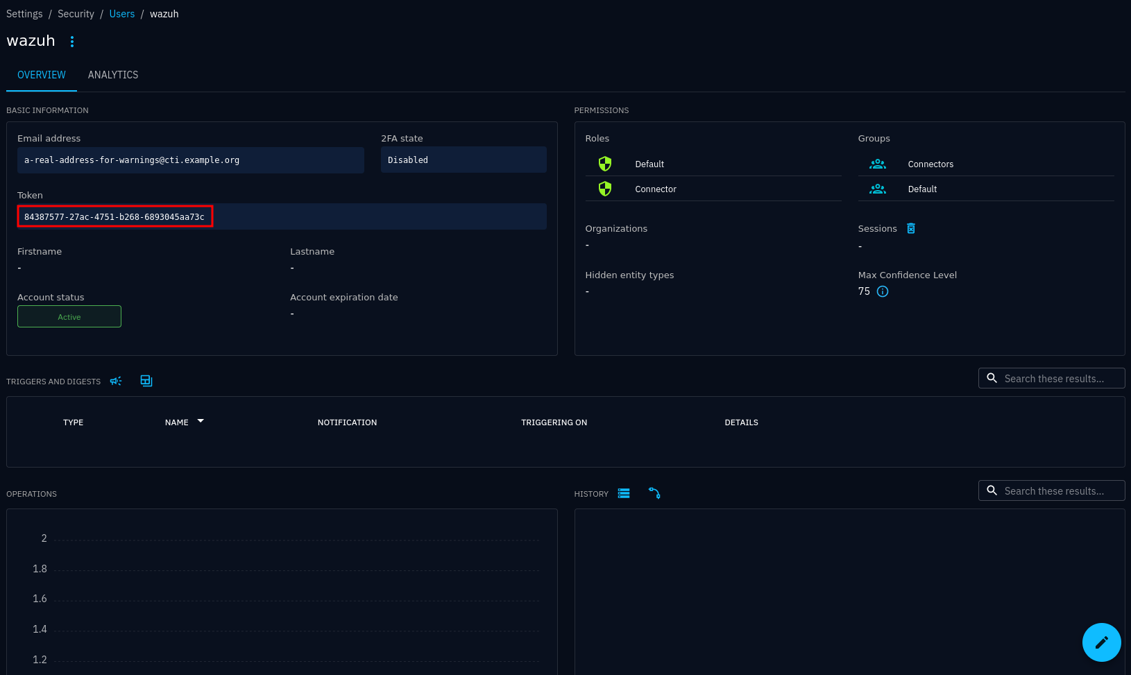Click the pencil edit floating button
Viewport: 1131px width, 675px height.
[1101, 642]
